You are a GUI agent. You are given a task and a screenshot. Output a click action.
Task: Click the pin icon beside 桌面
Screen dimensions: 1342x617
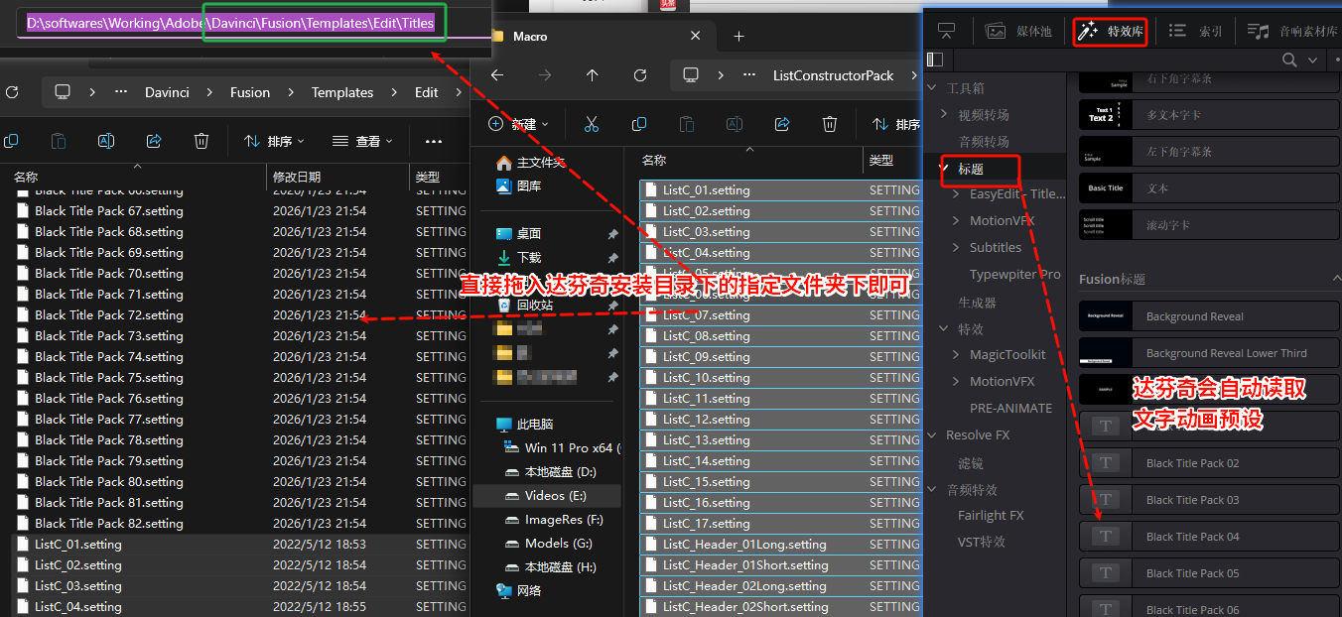[x=612, y=234]
